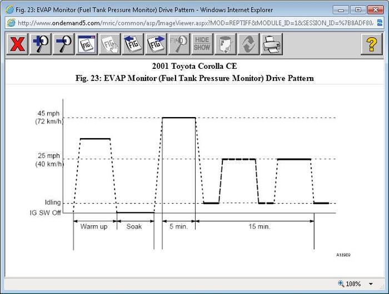Maximize the Internet Explorer window
Screen dimensions: 389x294
[358, 10]
